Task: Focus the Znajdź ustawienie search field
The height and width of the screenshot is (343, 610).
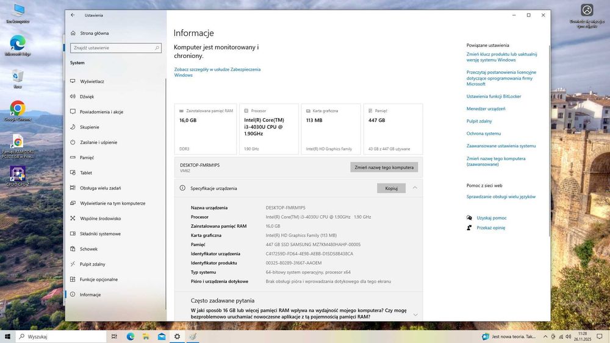Action: point(115,48)
